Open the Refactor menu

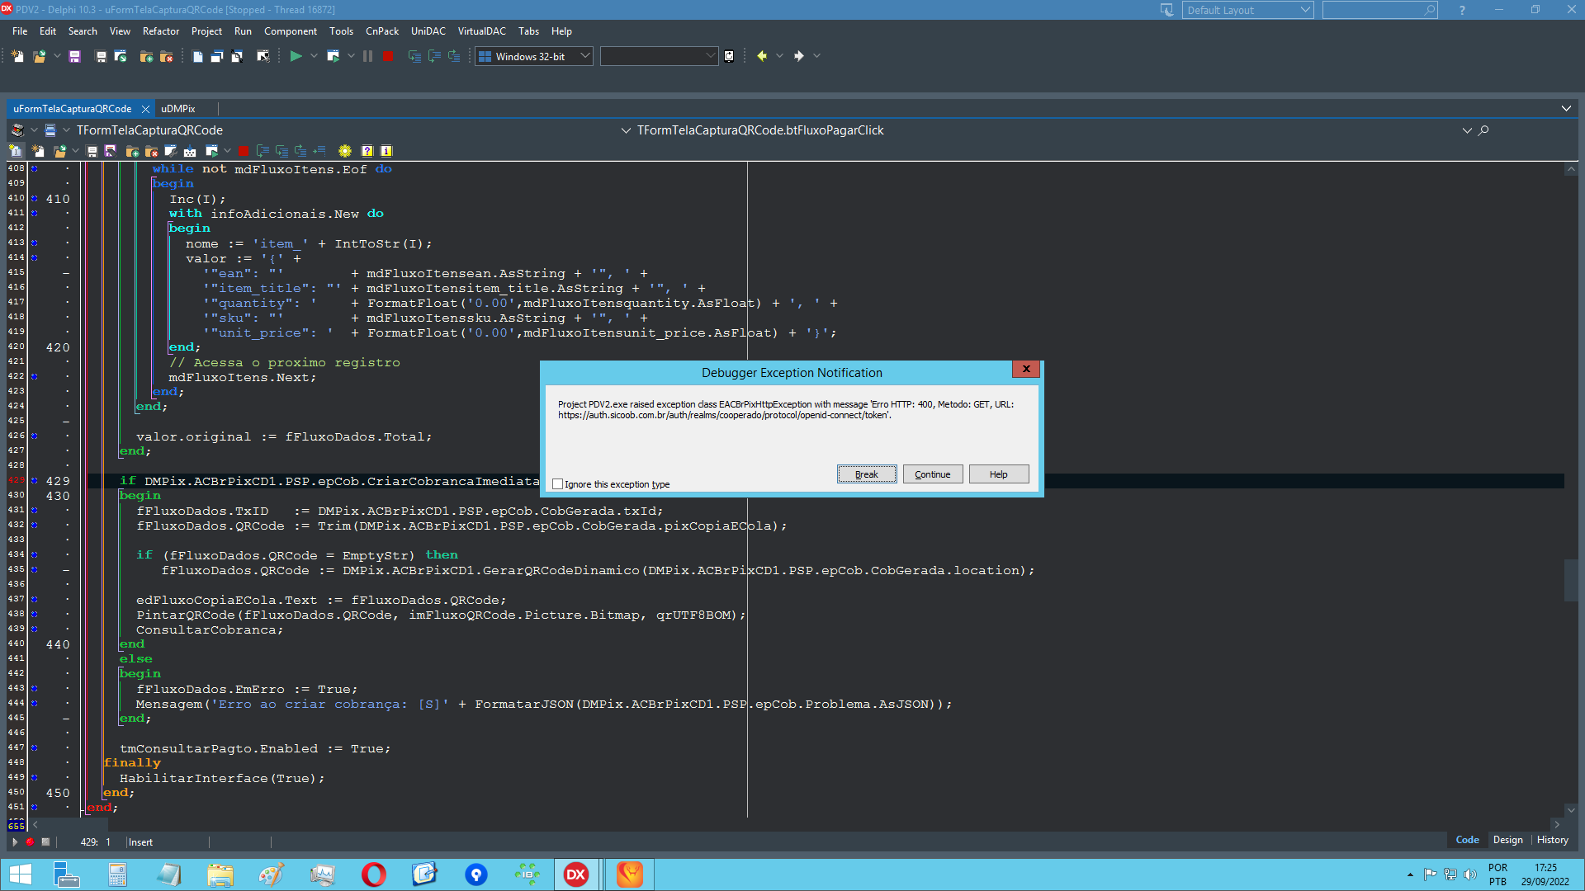point(161,31)
